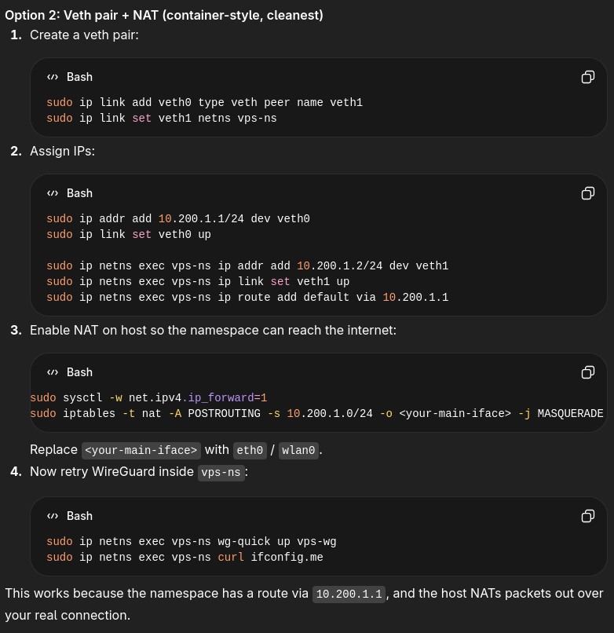The image size is (614, 633).
Task: Click code icon of veth pair block
Action: (x=53, y=77)
